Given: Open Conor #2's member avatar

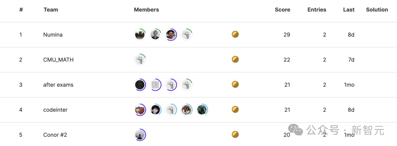Looking at the screenshot, I should pyautogui.click(x=140, y=135).
